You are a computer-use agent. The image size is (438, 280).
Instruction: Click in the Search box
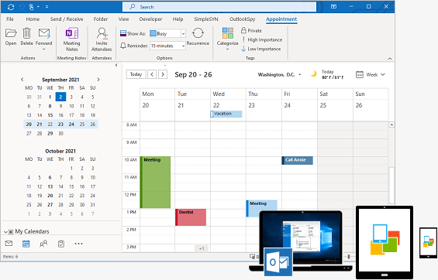click(219, 7)
